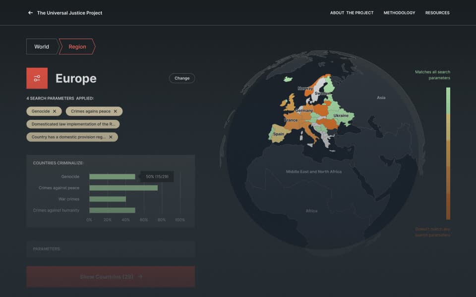Click the back arrow beside Universal Justice Project
The image size is (476, 297).
[x=30, y=13]
